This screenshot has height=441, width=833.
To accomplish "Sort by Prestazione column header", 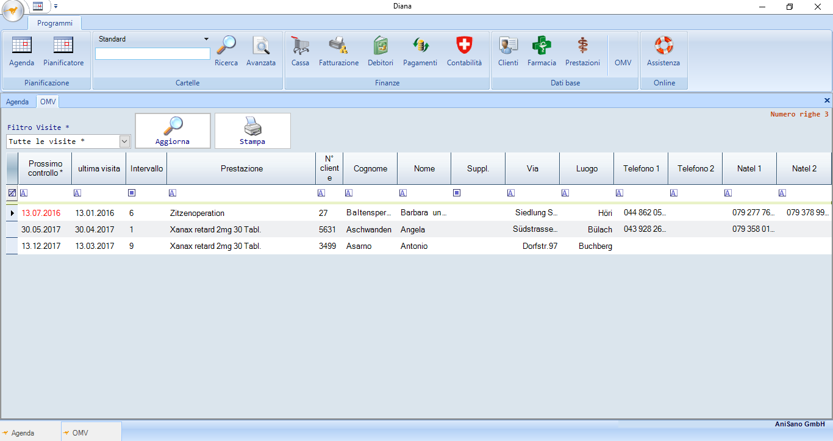I will pos(241,168).
